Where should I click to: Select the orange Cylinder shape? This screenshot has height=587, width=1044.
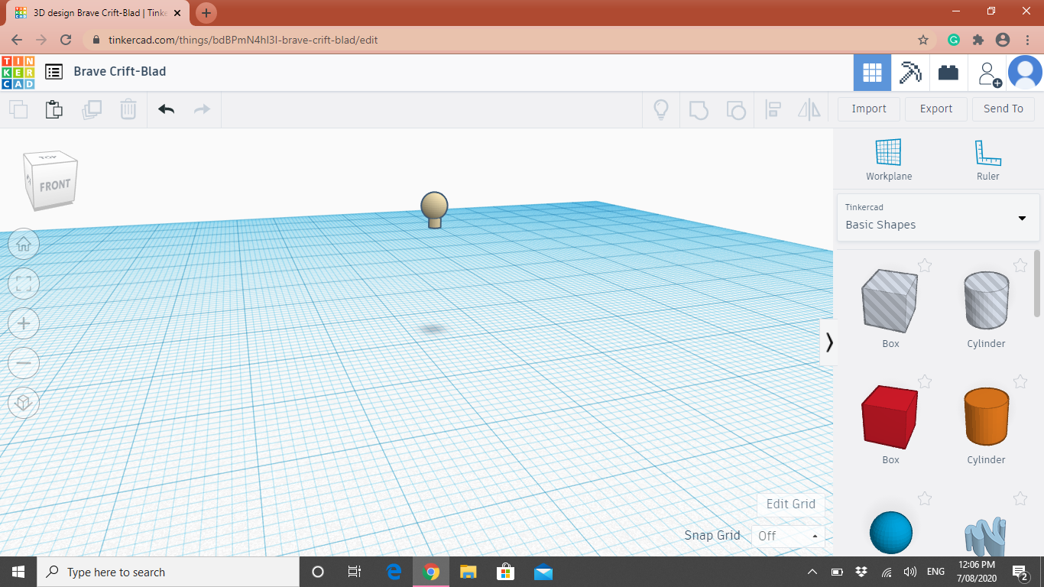986,417
